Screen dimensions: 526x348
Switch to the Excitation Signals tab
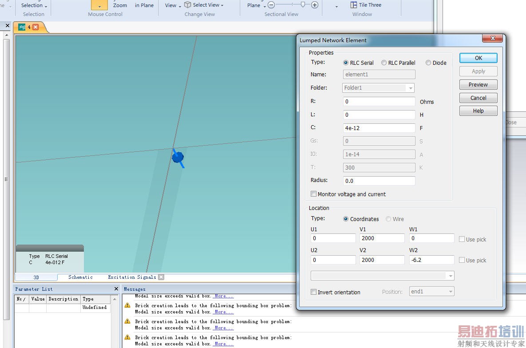coord(132,277)
